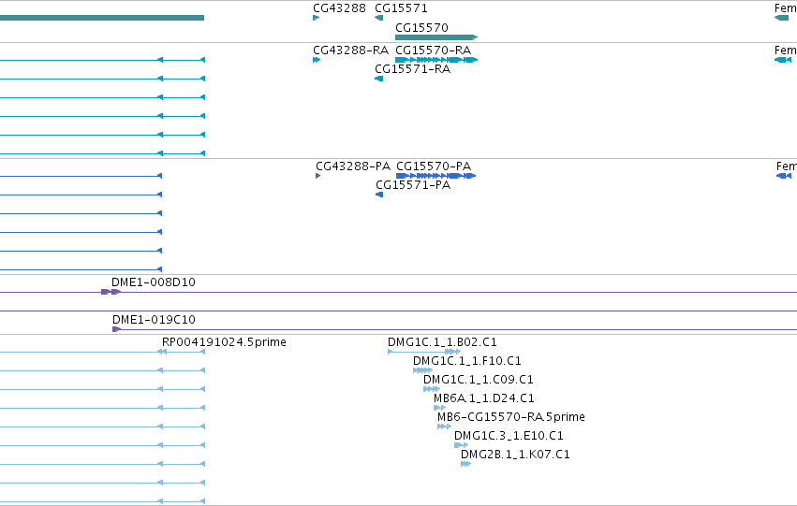Click the CG15571-PA arrow glyph

click(x=379, y=195)
